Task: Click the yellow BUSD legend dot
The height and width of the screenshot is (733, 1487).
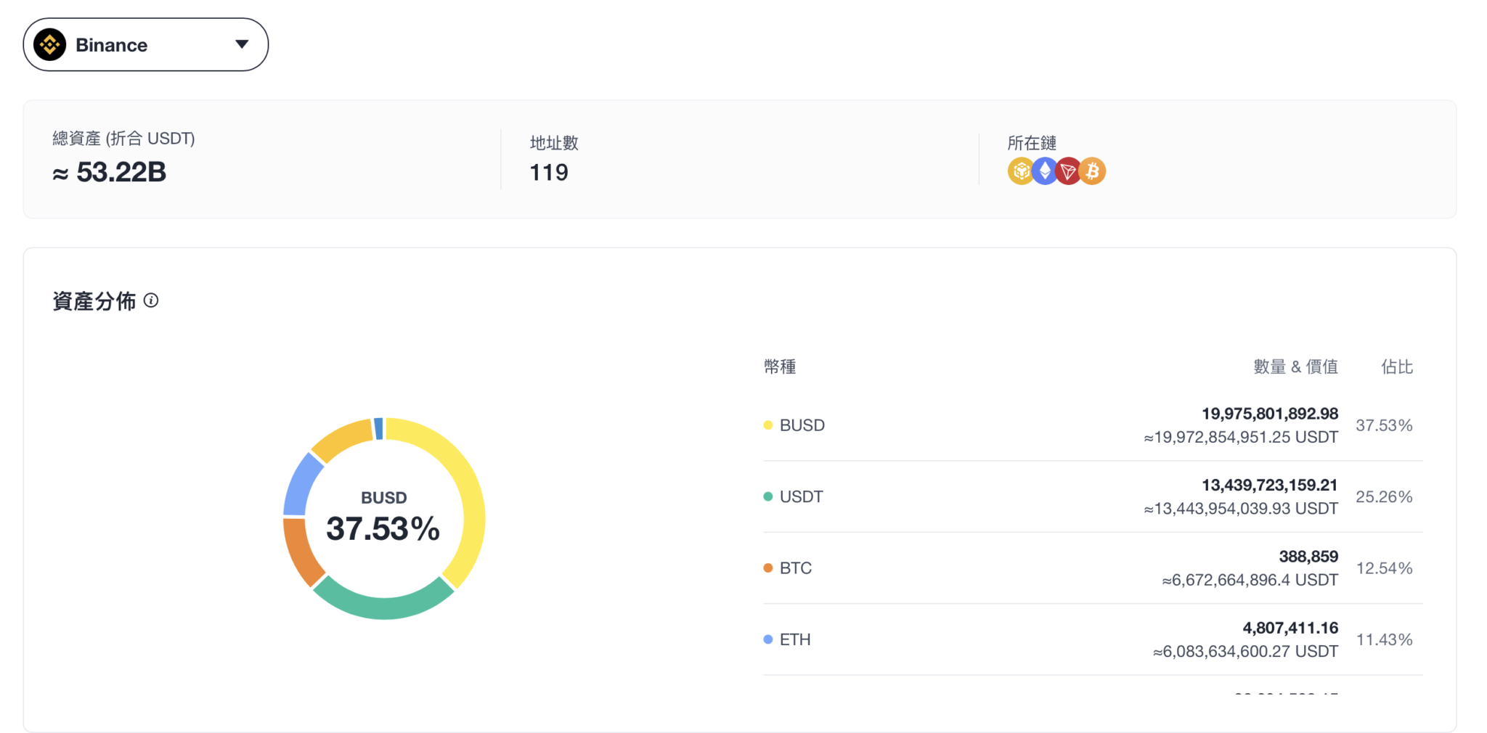Action: (768, 425)
